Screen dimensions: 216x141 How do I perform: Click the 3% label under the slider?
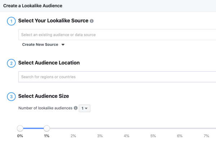click(x=100, y=136)
